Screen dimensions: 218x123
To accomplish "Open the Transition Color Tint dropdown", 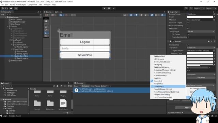I will click(201, 48).
